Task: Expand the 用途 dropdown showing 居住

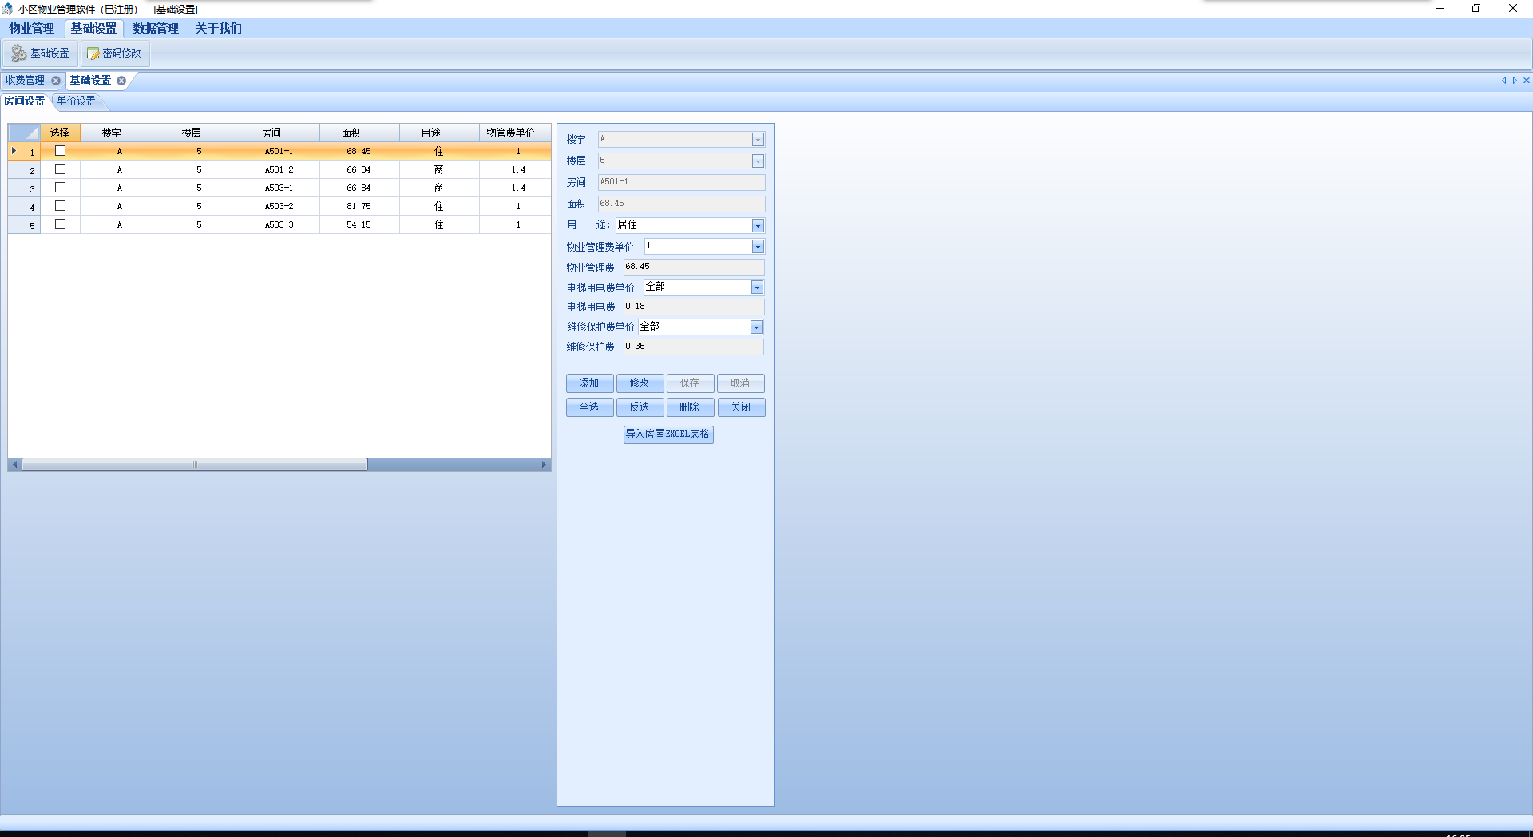Action: (758, 226)
